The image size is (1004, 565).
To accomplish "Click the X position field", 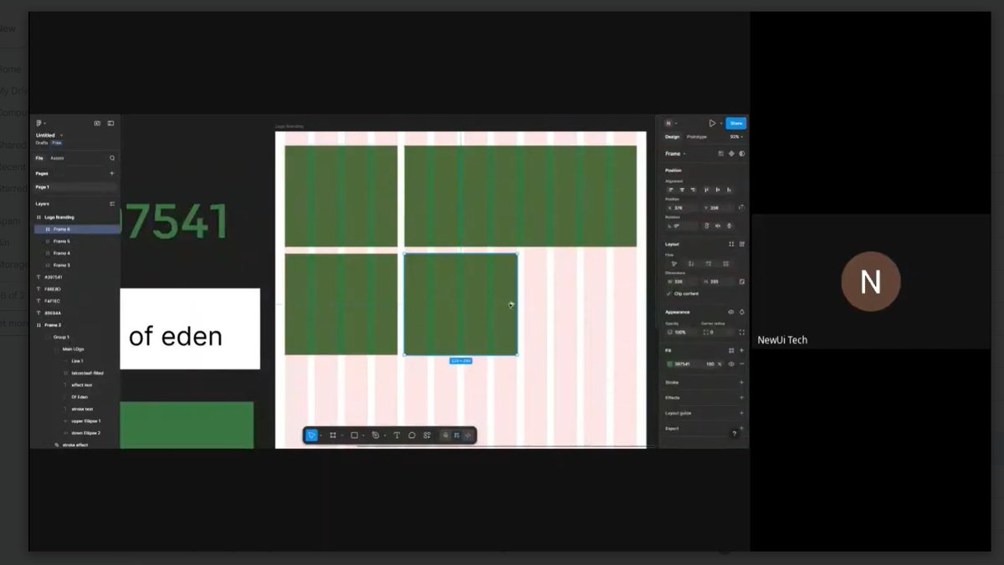I will coord(682,207).
